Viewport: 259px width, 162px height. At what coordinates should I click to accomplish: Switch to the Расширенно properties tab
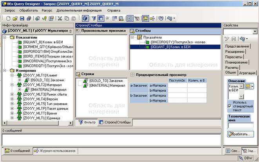coord(235,52)
